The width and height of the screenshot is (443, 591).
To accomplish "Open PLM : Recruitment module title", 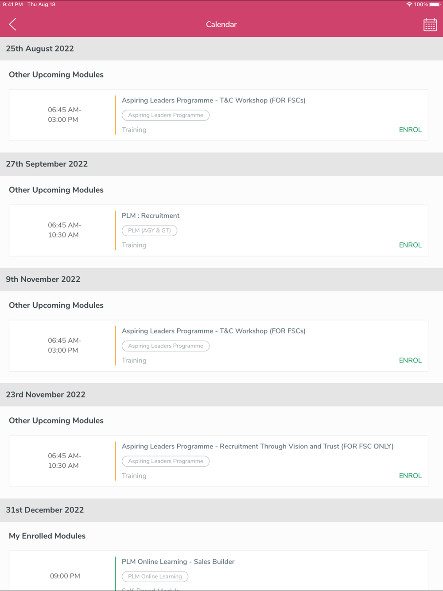I will (x=151, y=216).
